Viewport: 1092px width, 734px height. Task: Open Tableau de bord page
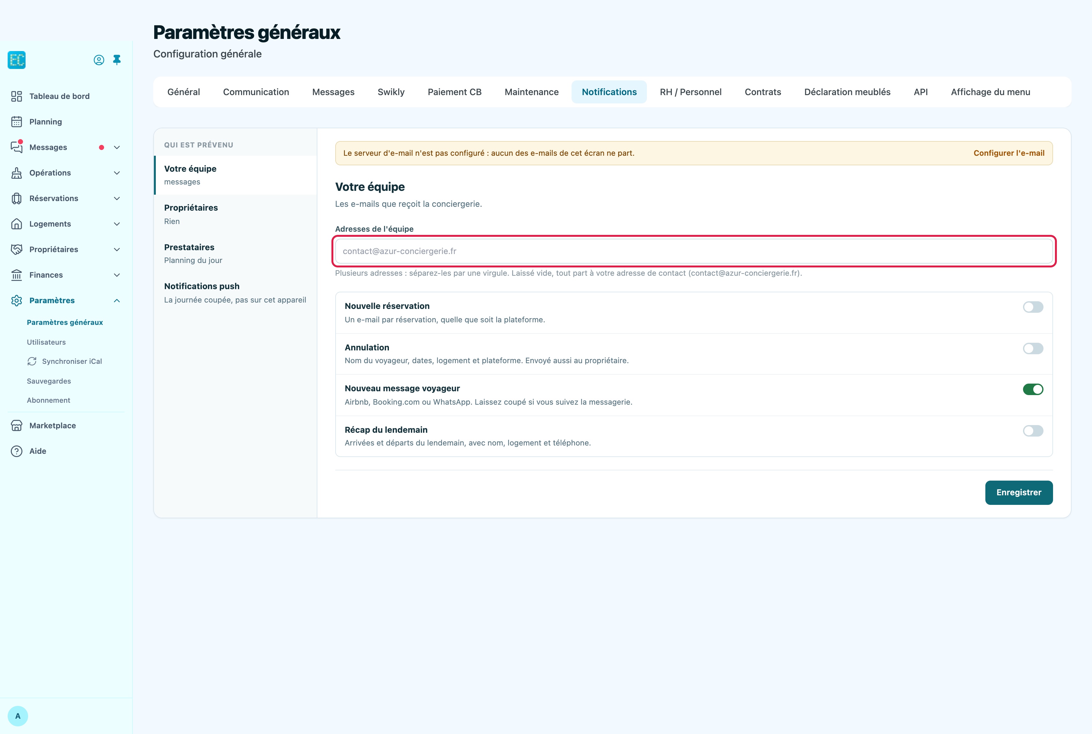click(59, 96)
